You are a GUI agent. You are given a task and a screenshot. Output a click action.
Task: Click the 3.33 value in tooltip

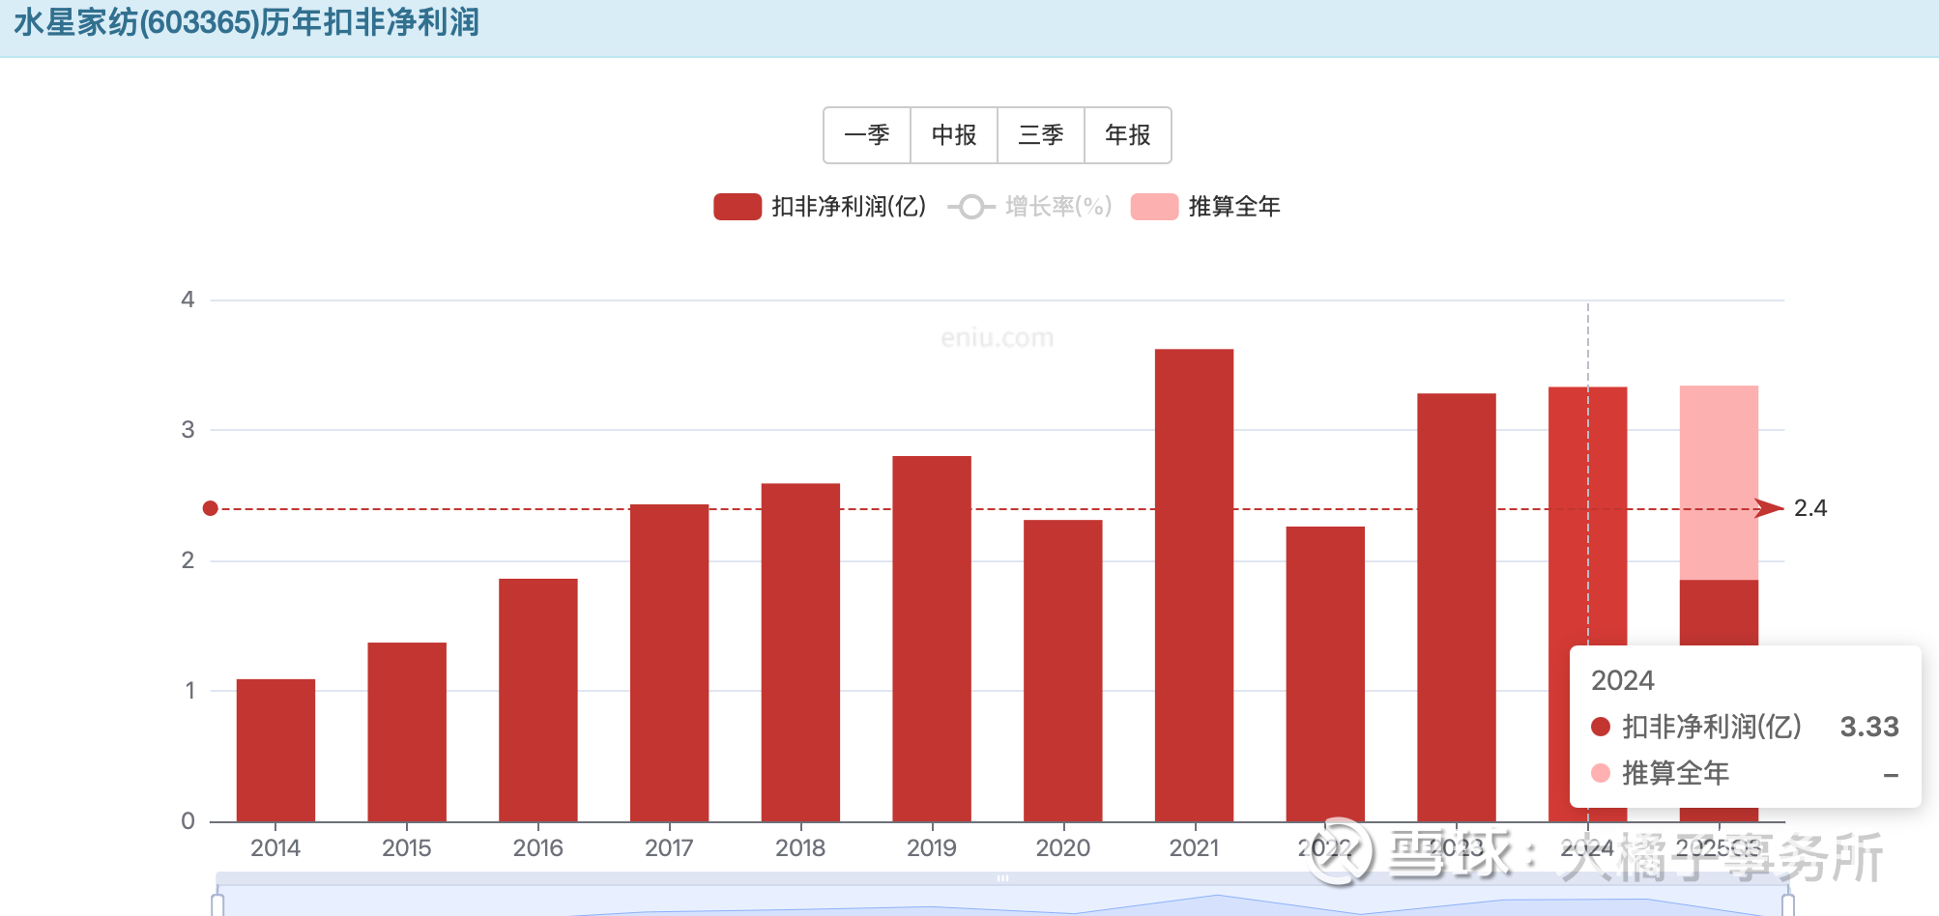pyautogui.click(x=1869, y=727)
